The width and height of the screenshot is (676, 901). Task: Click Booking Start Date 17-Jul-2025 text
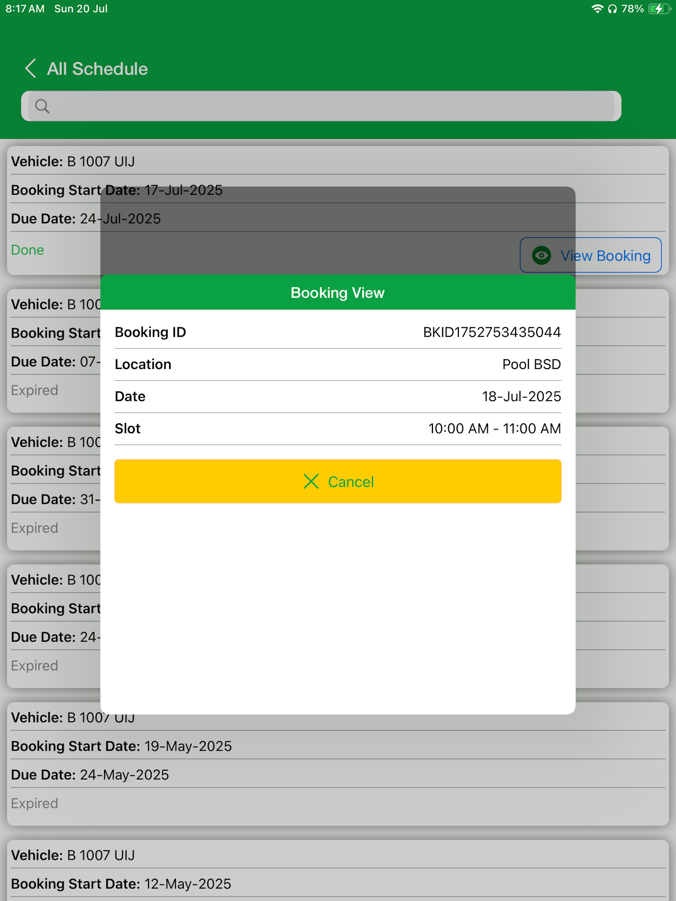coord(117,190)
